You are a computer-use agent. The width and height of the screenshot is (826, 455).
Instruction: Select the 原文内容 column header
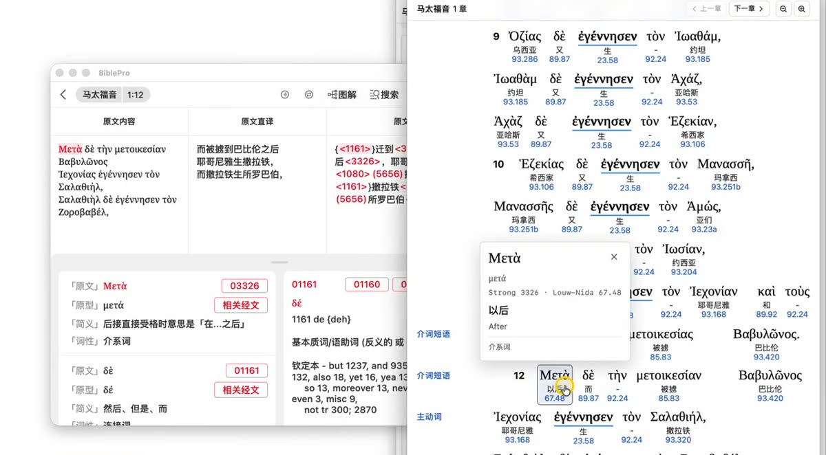click(119, 122)
